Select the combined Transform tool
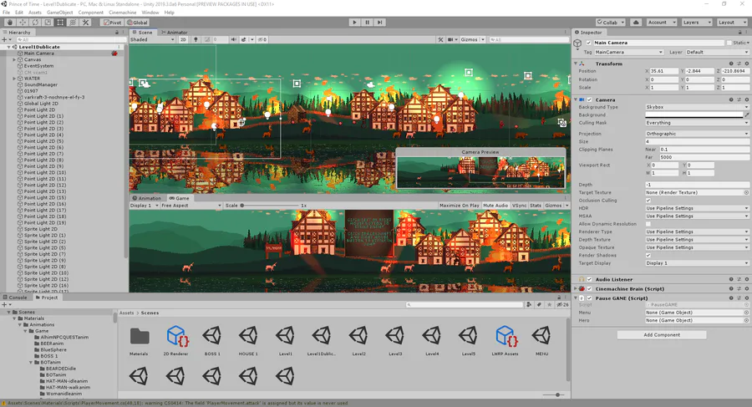 tap(73, 22)
